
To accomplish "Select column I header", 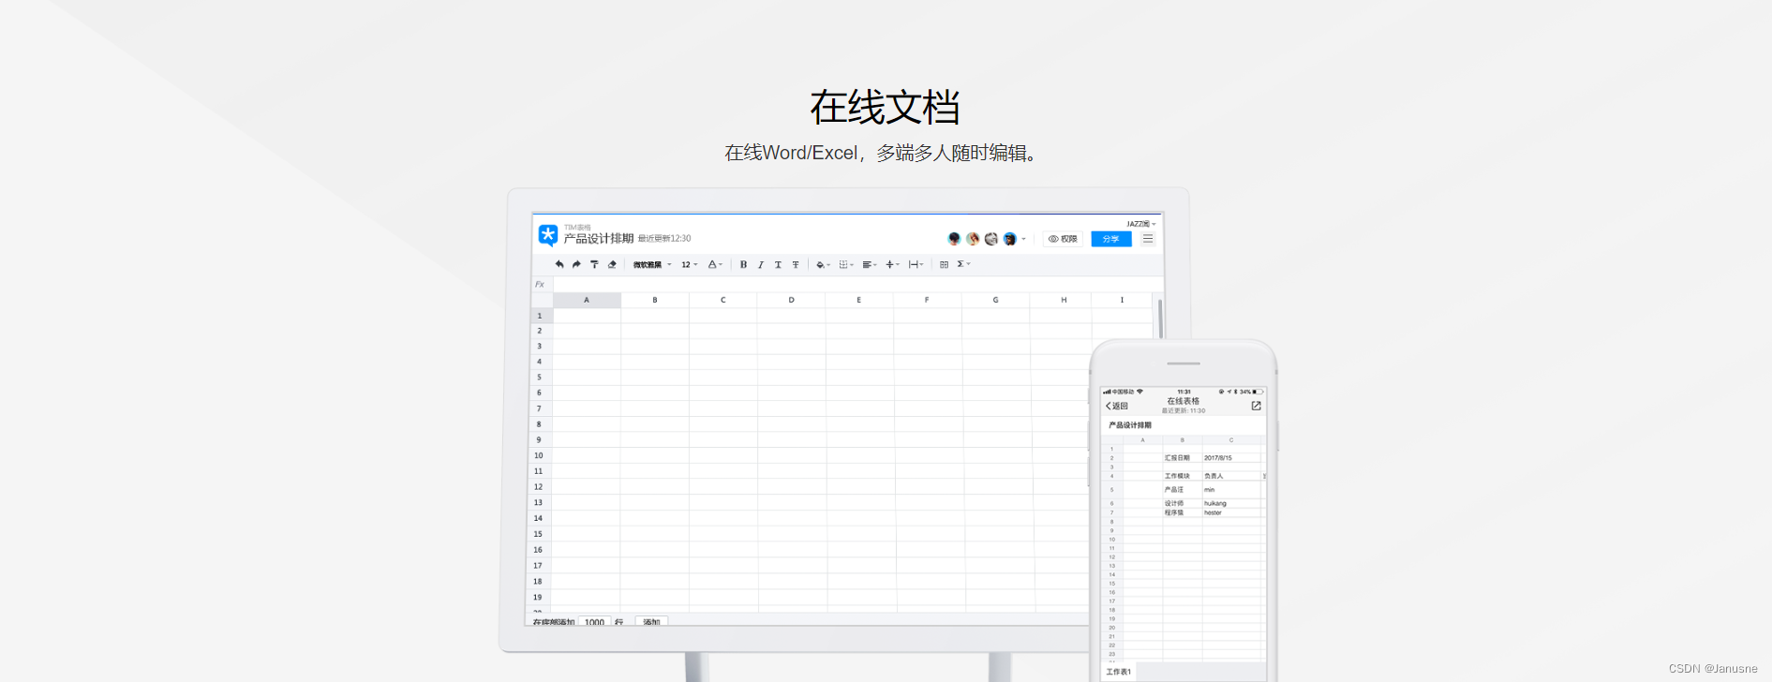I will (1122, 300).
